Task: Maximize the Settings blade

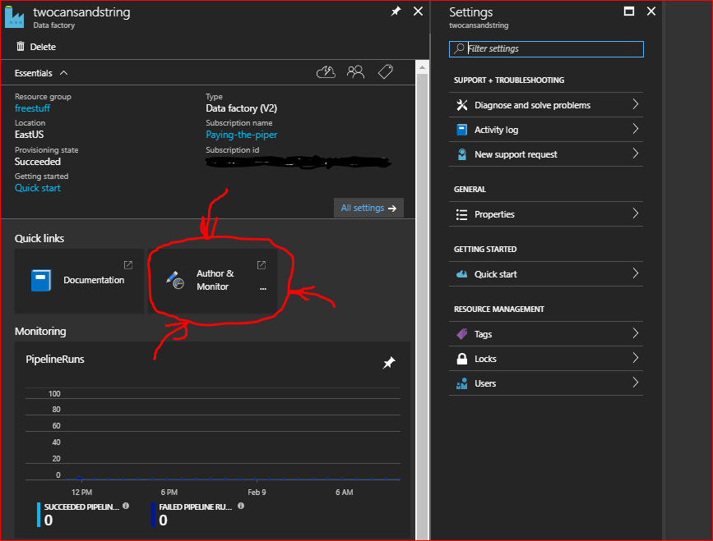Action: point(629,11)
